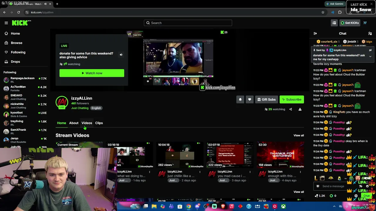This screenshot has width=376, height=211.
Task: Open SNEAKO's followed channel
Action: (25, 97)
